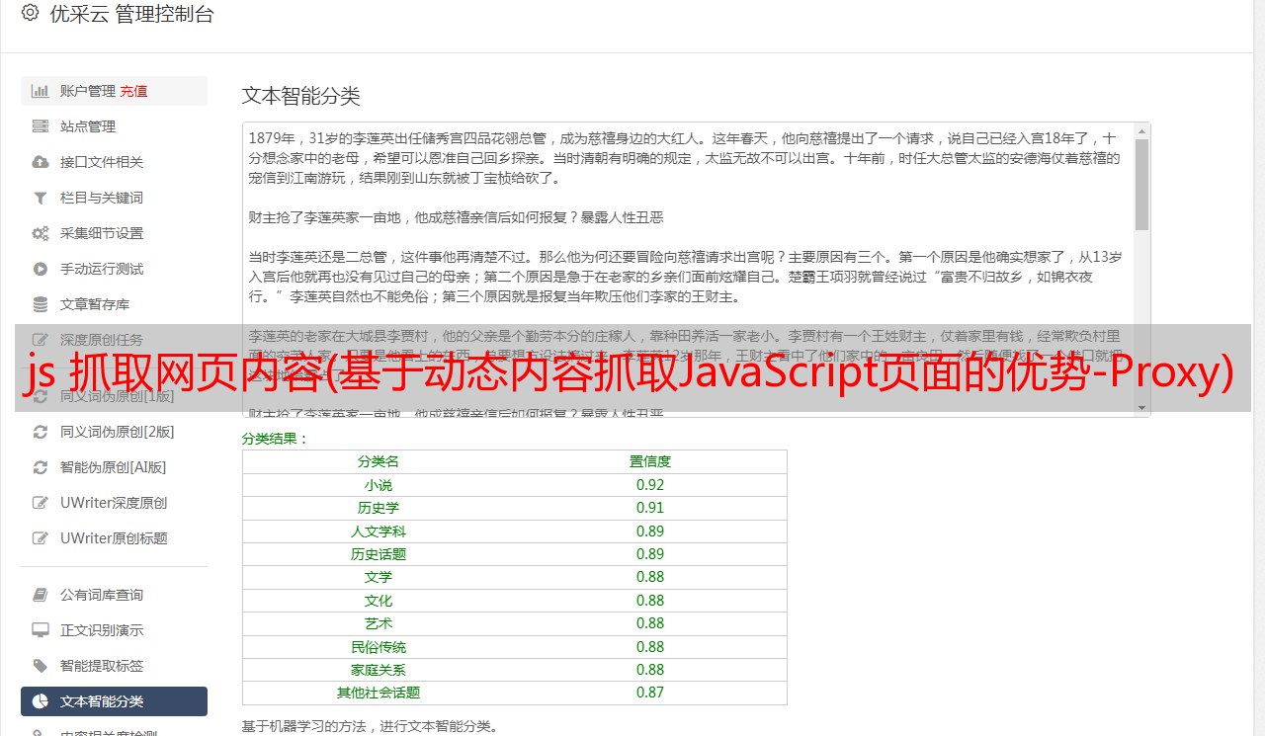1265x736 pixels.
Task: Click the text area scrollbar up arrow
Action: point(1141,131)
